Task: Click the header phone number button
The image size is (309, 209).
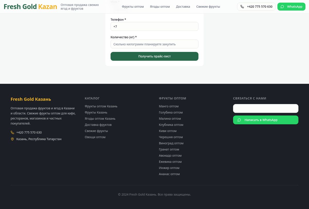Action: click(x=256, y=7)
